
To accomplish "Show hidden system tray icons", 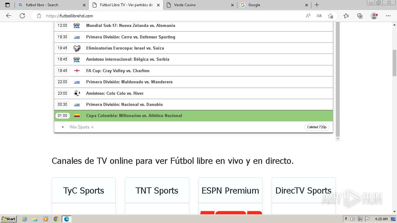I will click(x=346, y=219).
